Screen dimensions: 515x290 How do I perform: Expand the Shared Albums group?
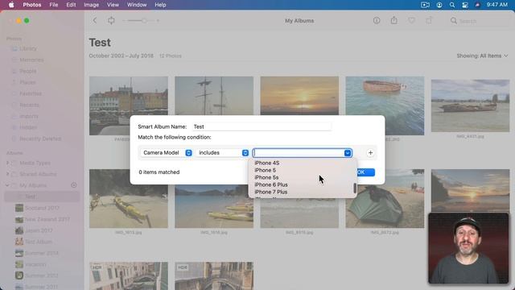(x=7, y=174)
